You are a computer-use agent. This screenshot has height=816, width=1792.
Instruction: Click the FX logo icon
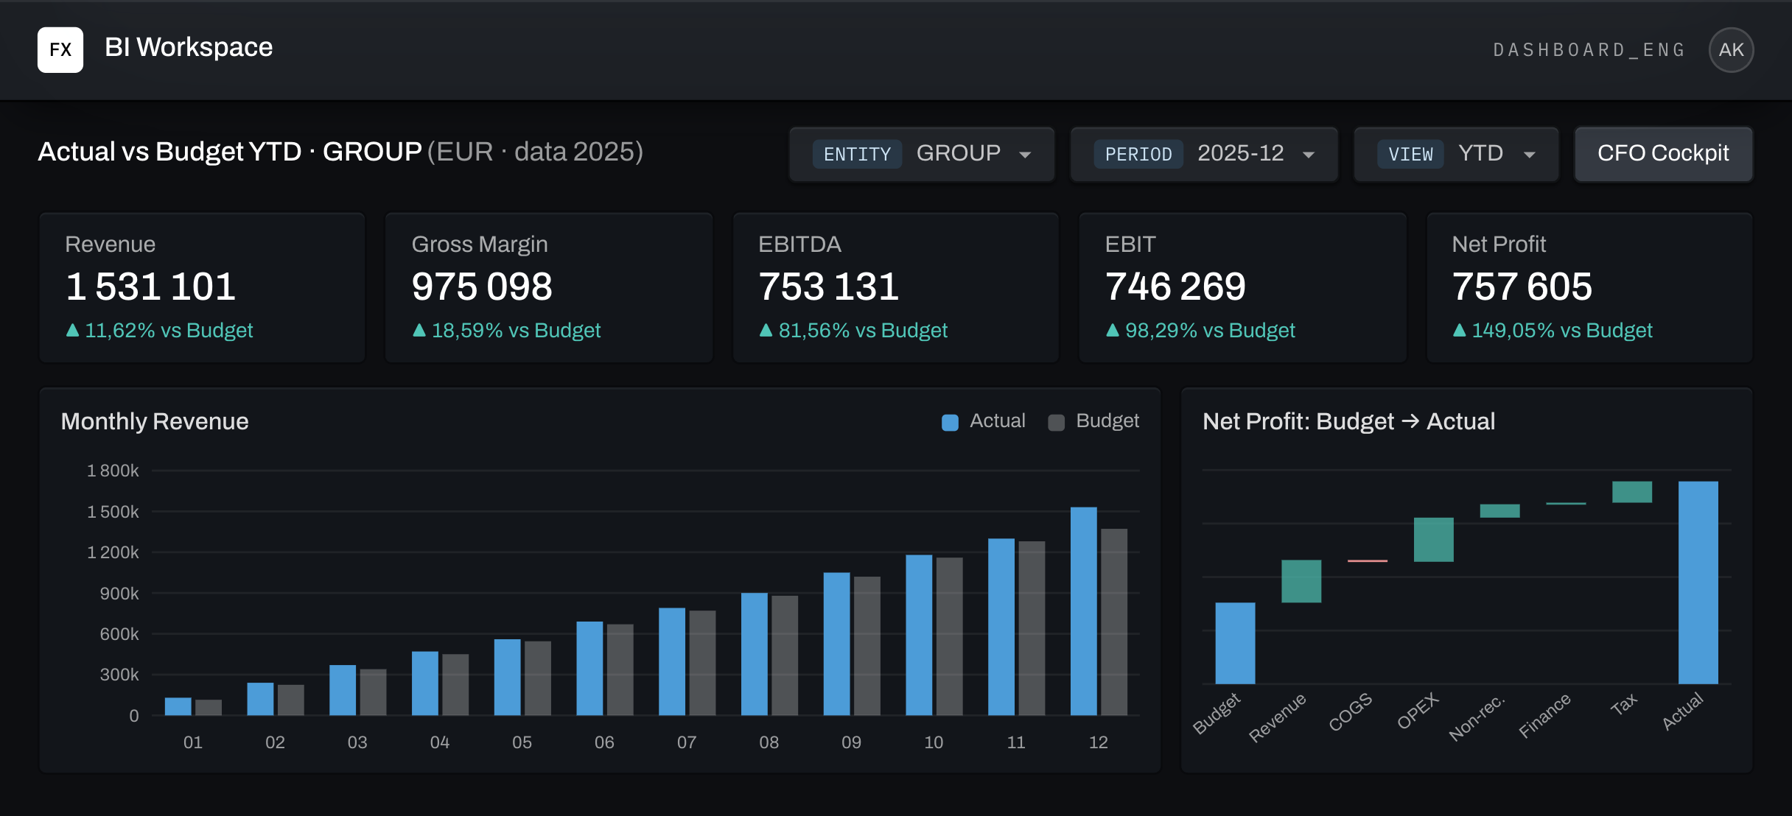[x=60, y=49]
